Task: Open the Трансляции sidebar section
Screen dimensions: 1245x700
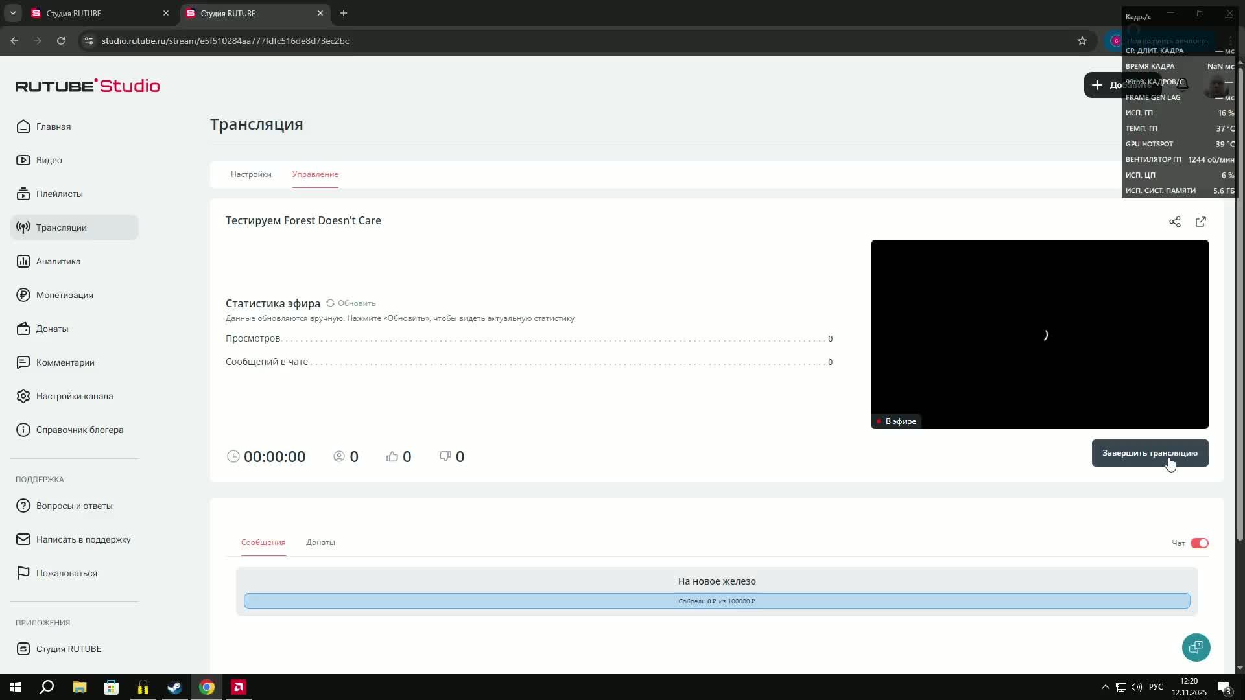Action: [61, 227]
